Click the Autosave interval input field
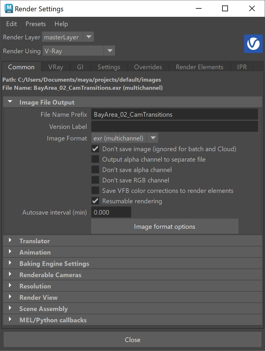 point(111,212)
